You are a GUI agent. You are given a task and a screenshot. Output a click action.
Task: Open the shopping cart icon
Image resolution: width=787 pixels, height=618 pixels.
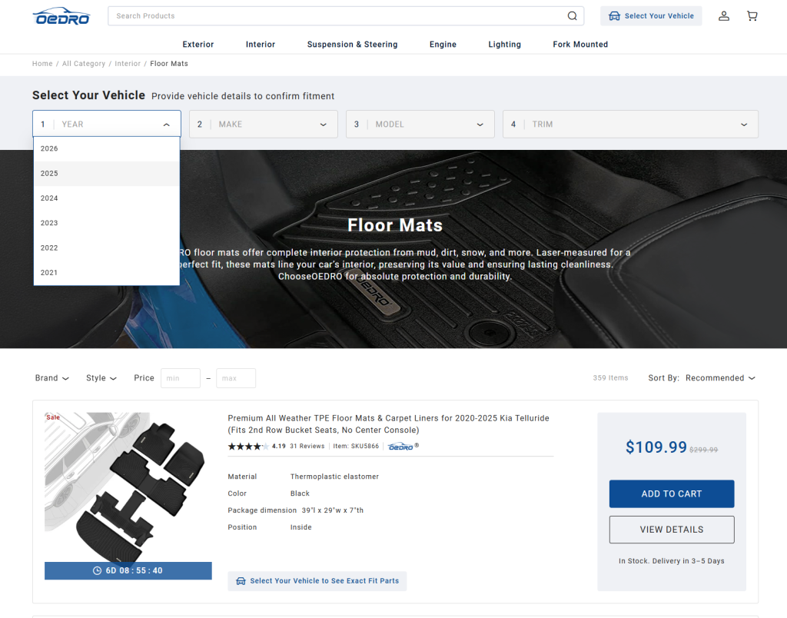click(x=752, y=16)
